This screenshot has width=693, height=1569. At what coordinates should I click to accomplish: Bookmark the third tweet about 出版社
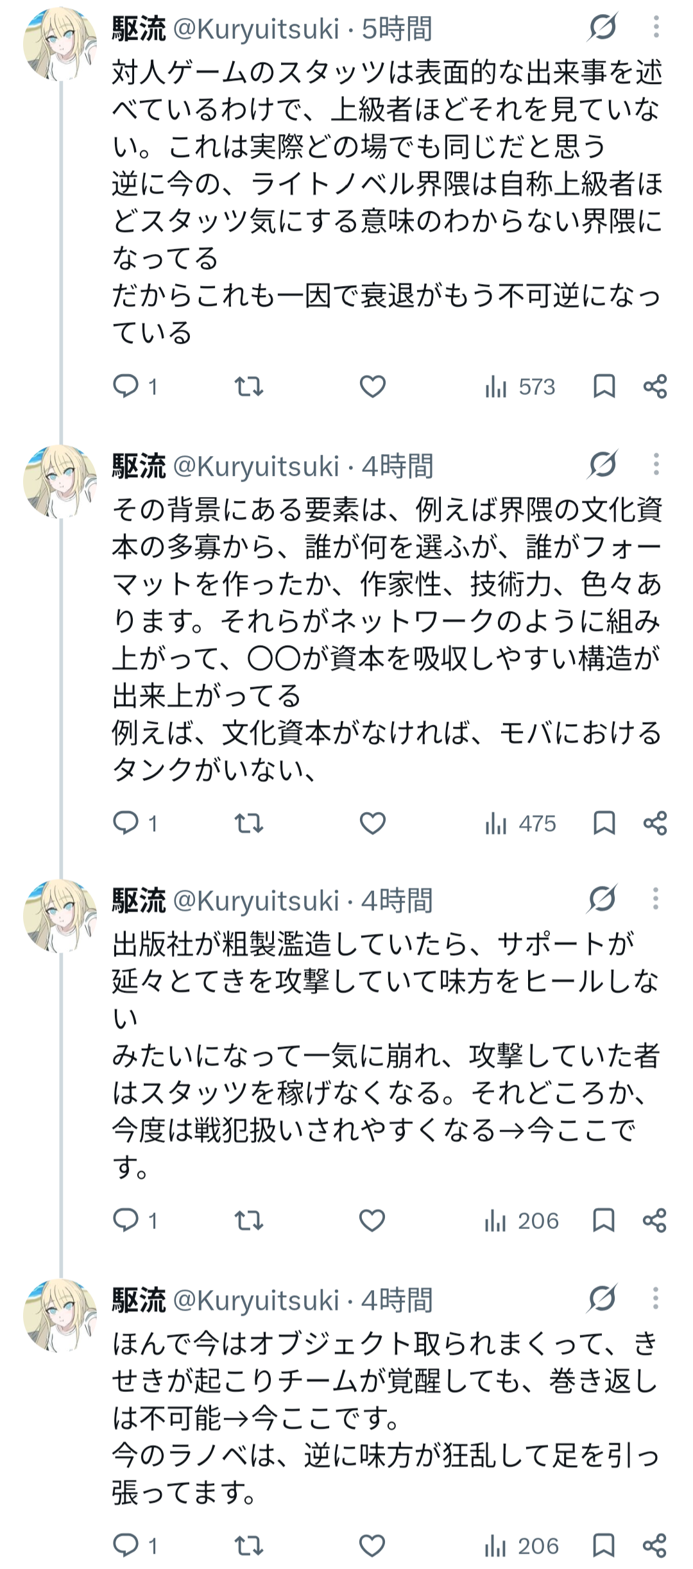[x=604, y=1220]
